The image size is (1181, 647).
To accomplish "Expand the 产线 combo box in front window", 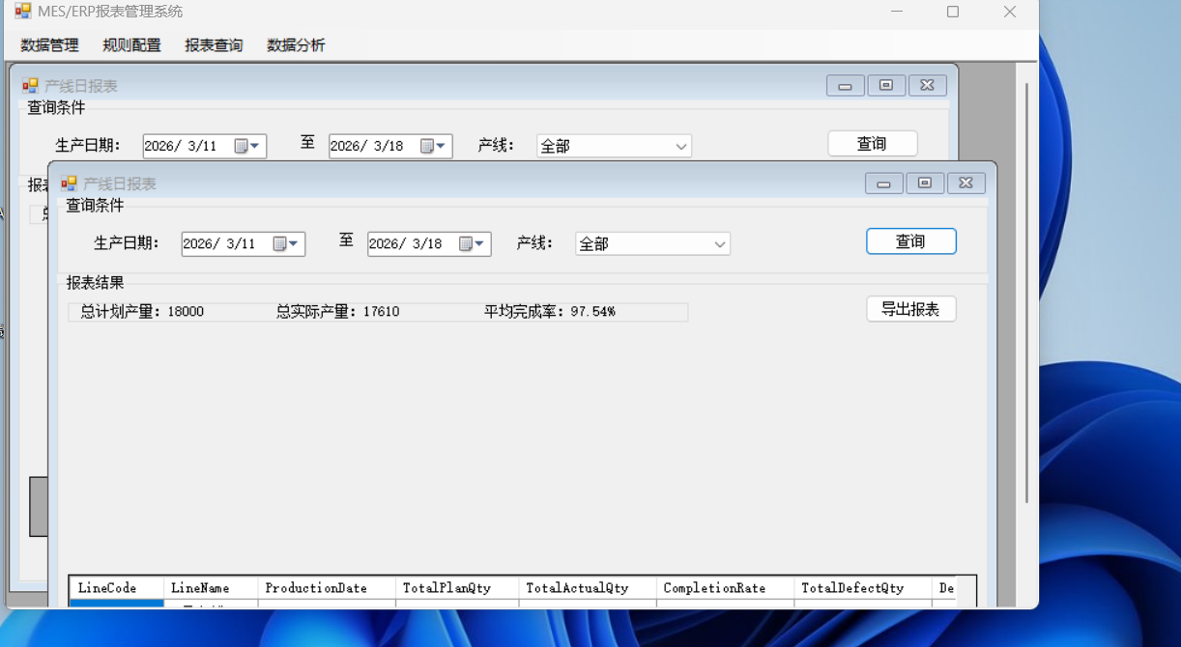I will pos(720,244).
